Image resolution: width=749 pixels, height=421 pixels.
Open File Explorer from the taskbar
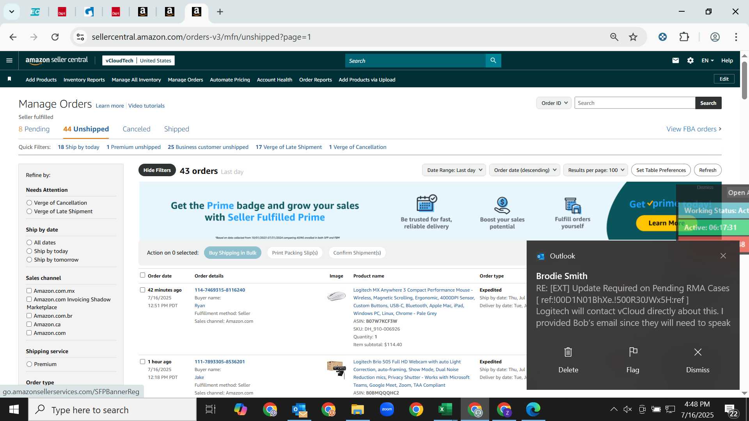coord(357,410)
